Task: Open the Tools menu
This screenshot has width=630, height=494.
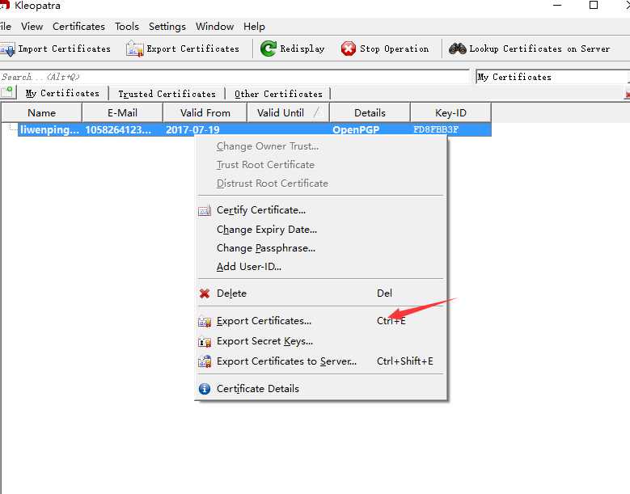Action: [x=127, y=27]
